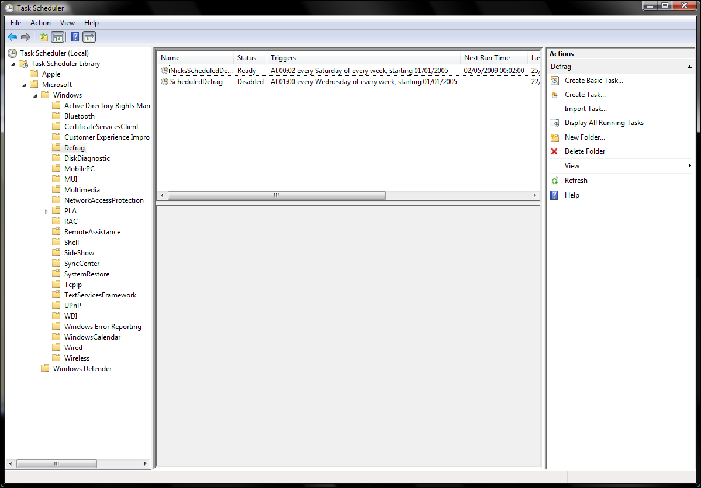Viewport: 701px width, 488px height.
Task: Click the New Folder icon in Actions
Action: coord(554,137)
